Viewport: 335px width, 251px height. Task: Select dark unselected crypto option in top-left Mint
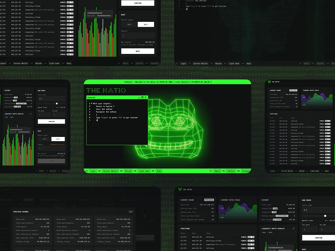[130, 25]
